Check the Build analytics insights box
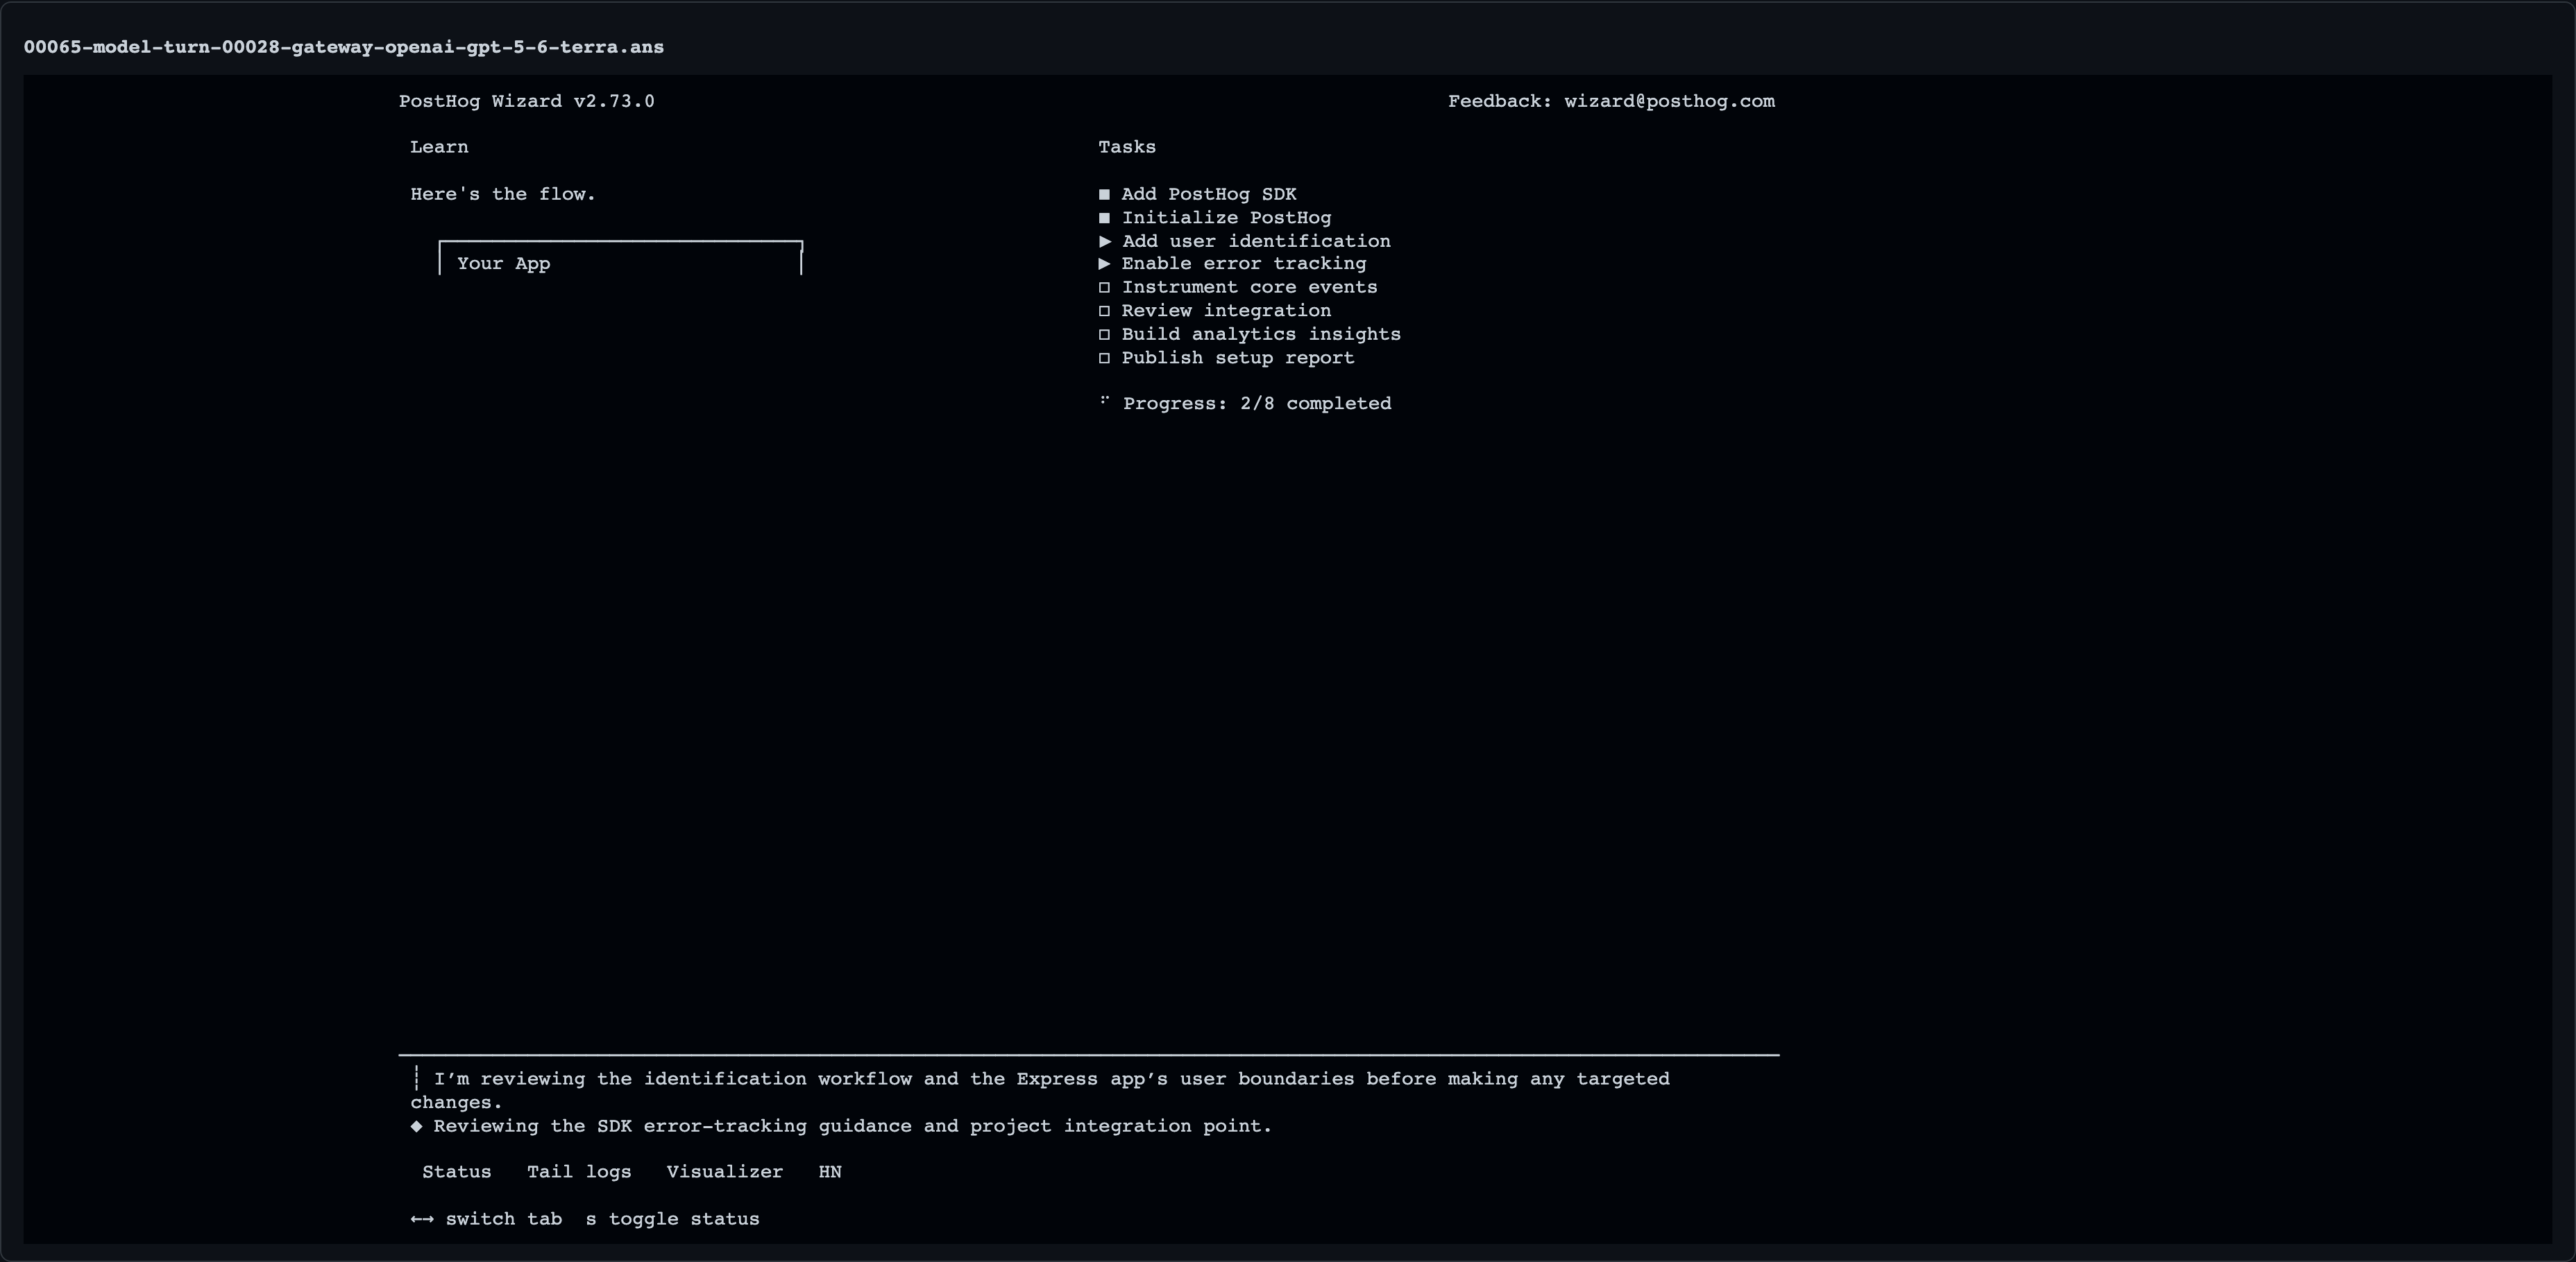2576x1262 pixels. [x=1104, y=335]
